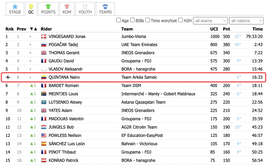The width and height of the screenshot is (269, 166).
Task: Select the GC tab
Action: (31, 9)
